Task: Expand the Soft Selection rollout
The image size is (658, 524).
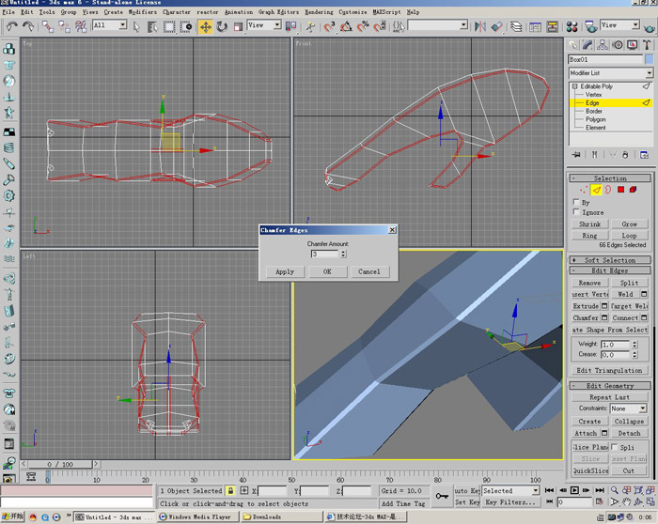Action: (x=611, y=260)
